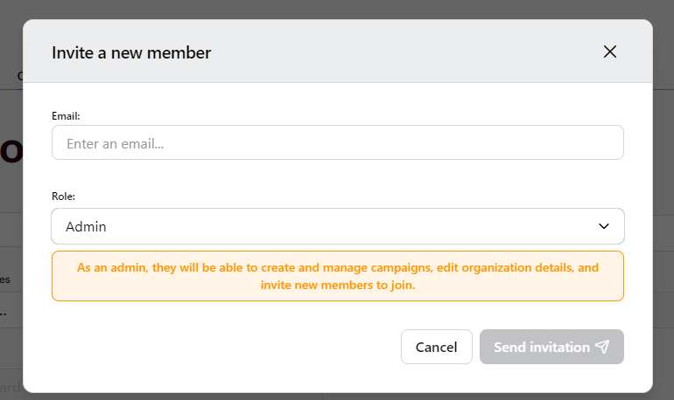Click the partially hidden tab behind dialog's left edge
Viewport: 674px width, 400px height.
tap(19, 76)
